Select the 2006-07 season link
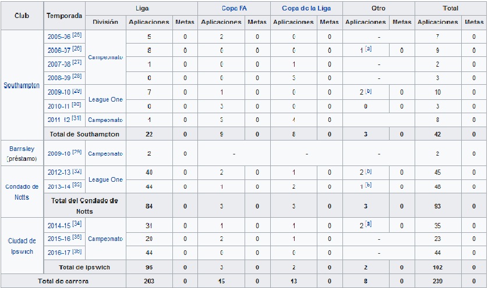 pos(59,51)
